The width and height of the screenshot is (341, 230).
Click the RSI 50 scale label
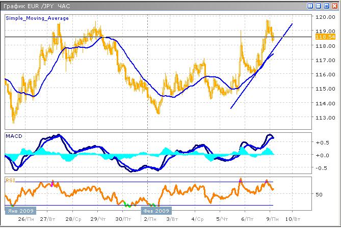[x=320, y=194]
